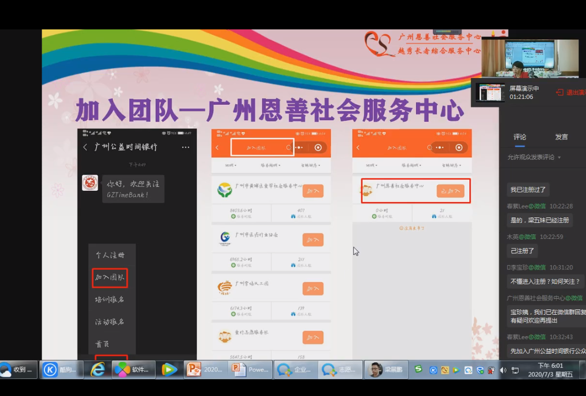Click the 你好，欢迎关注 GZTimeBank message bubble
This screenshot has width=586, height=396.
(x=133, y=189)
